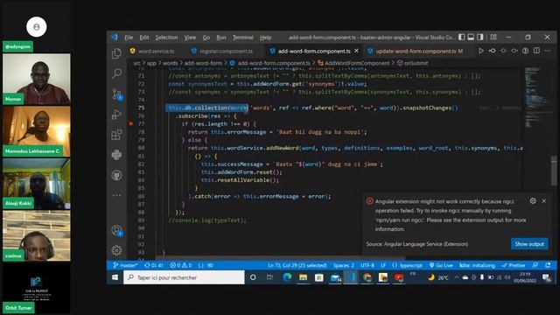Change end of line sequence 'LF'
Screen dimensions: 560x315
click(383, 265)
